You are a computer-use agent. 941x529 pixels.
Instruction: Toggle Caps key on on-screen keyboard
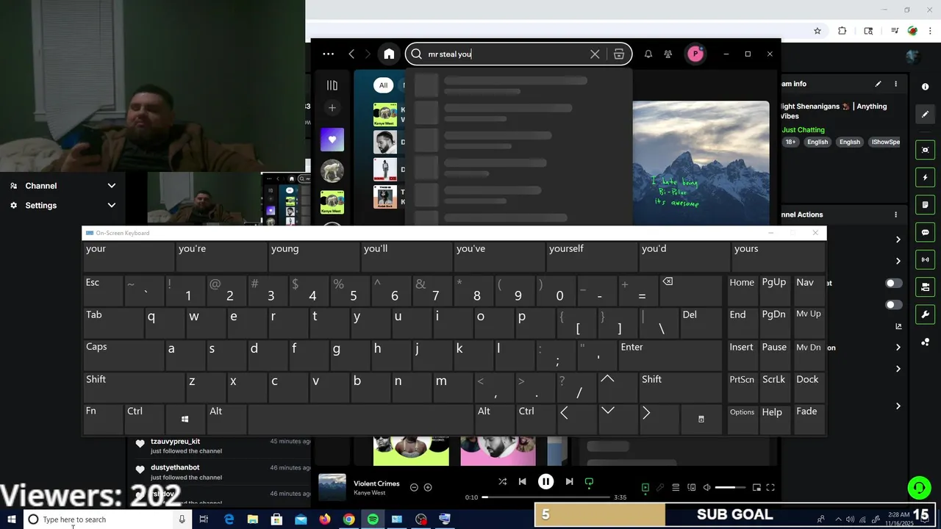click(123, 356)
